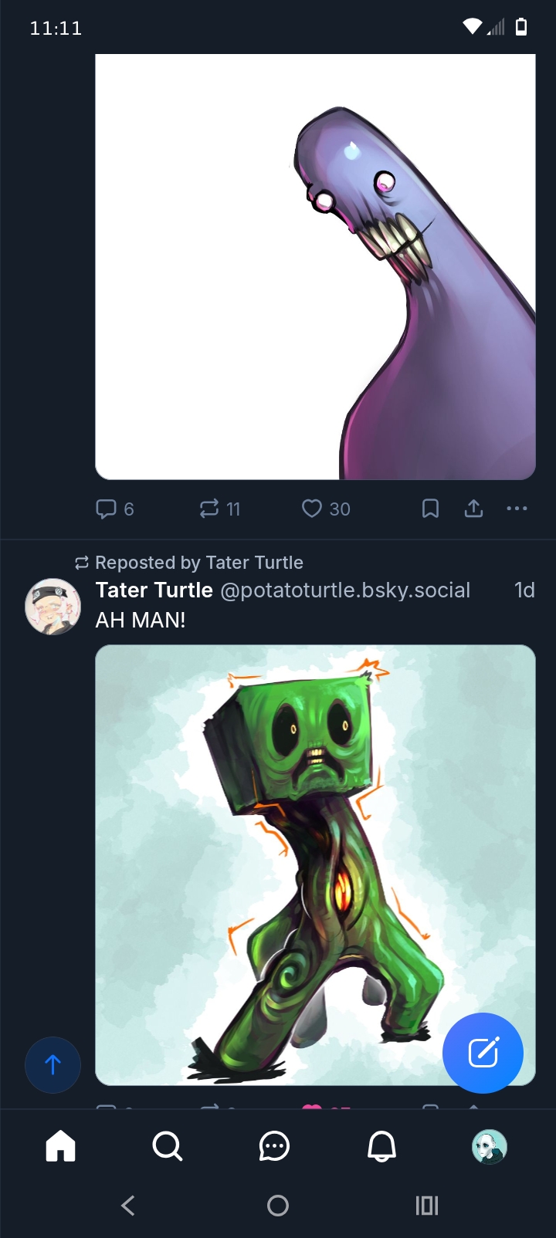This screenshot has height=1238, width=556.
Task: Like the purple creature post
Action: (325, 509)
